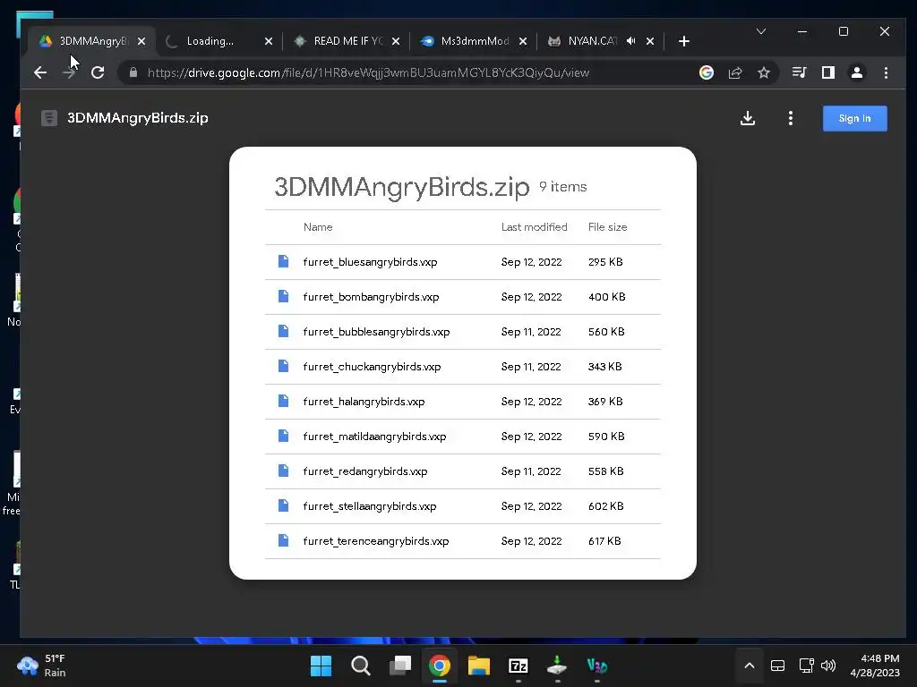The height and width of the screenshot is (687, 917).
Task: Click furret_halangrybirds.vxp file name
Action: 364,402
